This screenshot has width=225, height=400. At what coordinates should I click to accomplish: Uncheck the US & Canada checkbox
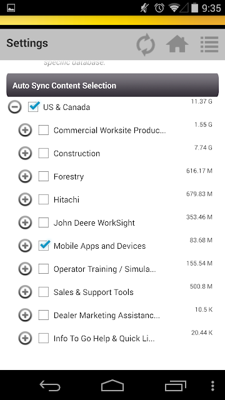34,107
